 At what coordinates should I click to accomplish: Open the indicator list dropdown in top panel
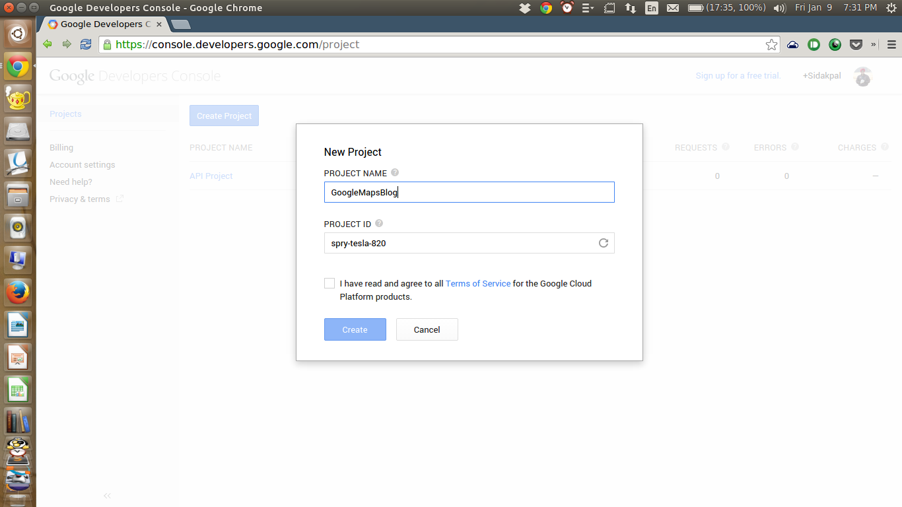click(588, 8)
